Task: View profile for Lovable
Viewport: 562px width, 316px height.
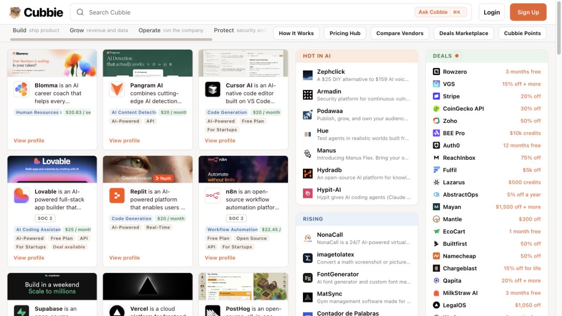Action: [29, 258]
